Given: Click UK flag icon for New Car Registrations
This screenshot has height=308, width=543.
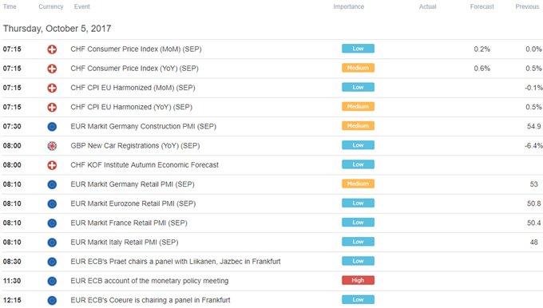Looking at the screenshot, I should [52, 146].
